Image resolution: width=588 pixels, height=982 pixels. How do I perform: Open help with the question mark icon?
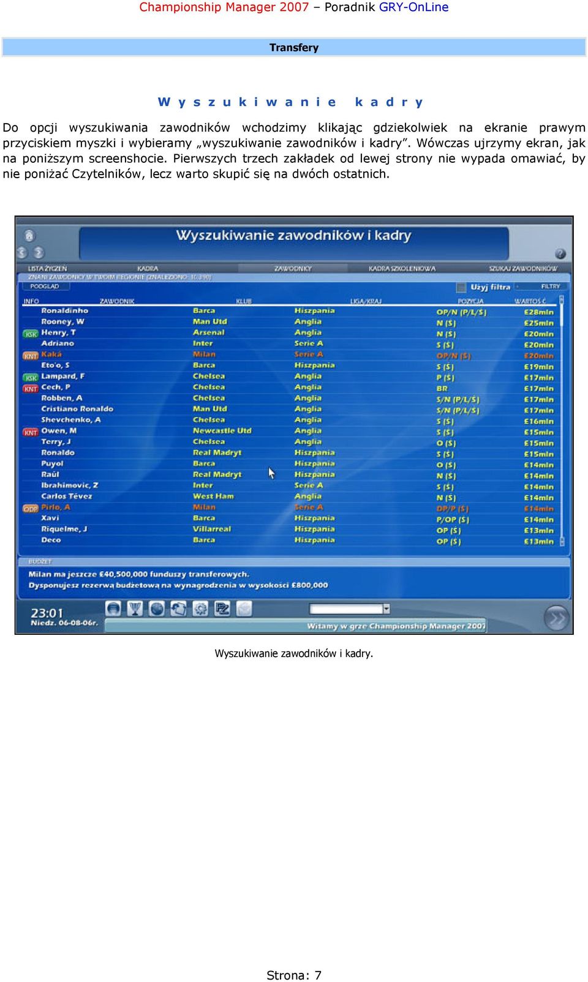[x=560, y=253]
